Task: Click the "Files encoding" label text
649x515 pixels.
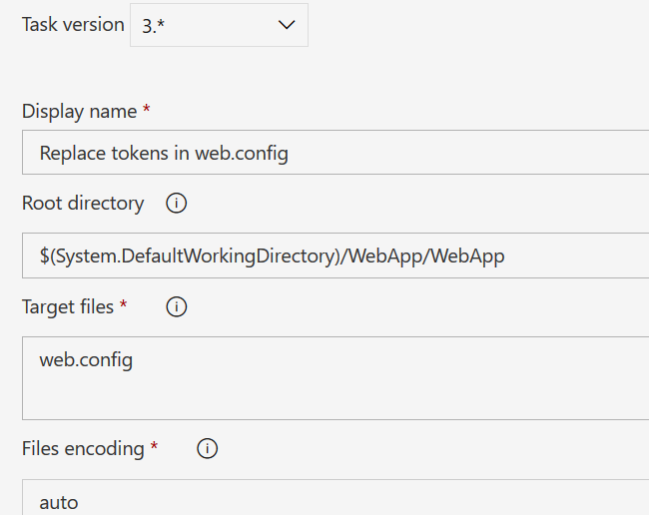Action: (83, 449)
